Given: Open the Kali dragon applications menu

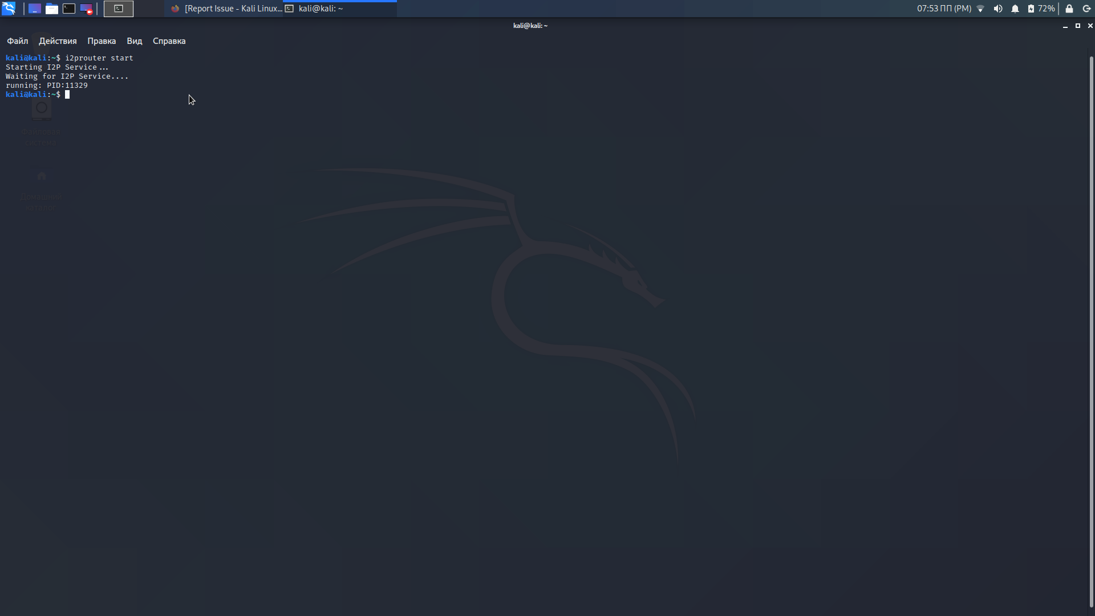Looking at the screenshot, I should (9, 9).
